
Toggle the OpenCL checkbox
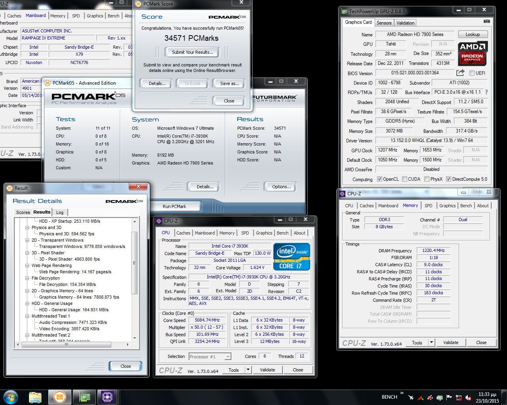pos(379,179)
